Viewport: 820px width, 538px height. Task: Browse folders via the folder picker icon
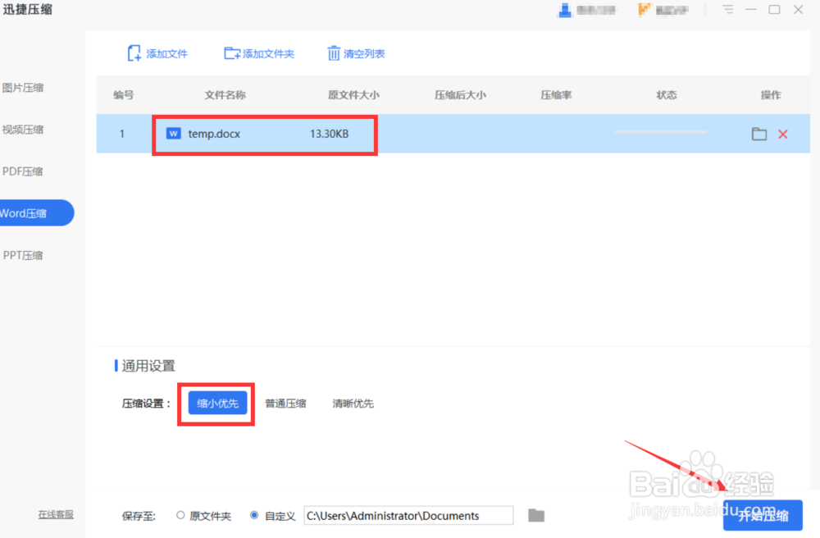[x=536, y=515]
